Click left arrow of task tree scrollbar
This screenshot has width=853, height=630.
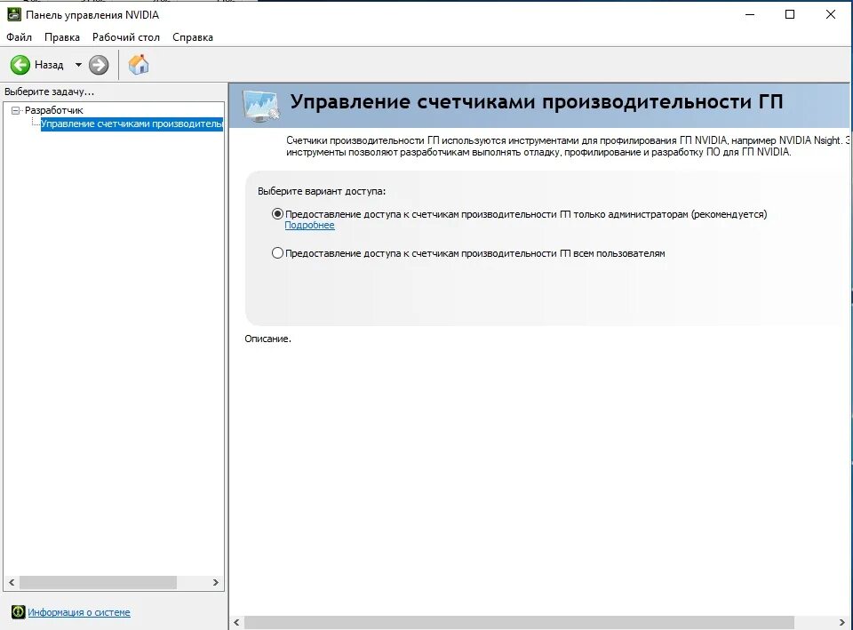point(12,582)
